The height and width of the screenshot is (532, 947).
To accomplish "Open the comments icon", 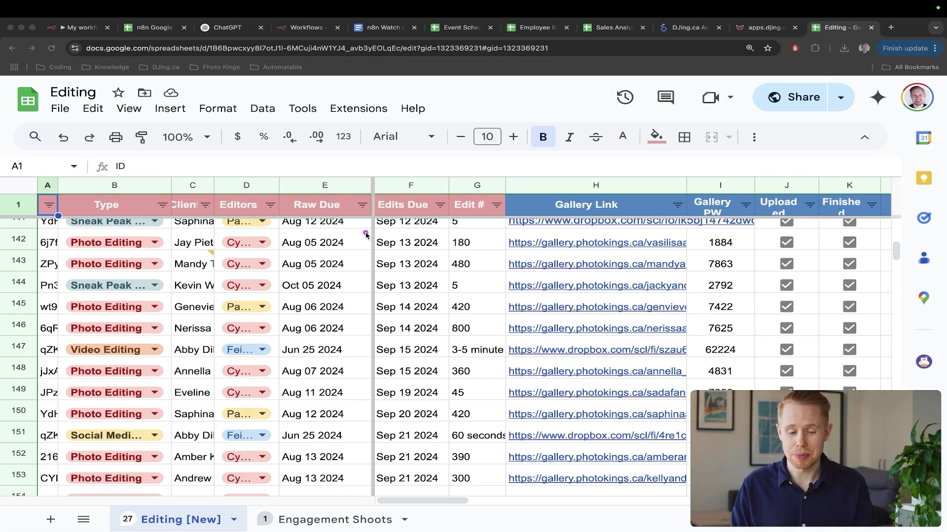I will pyautogui.click(x=665, y=97).
